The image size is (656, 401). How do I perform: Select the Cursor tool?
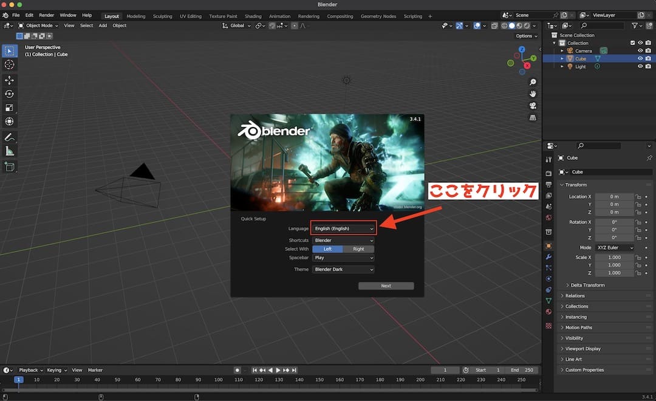click(9, 64)
